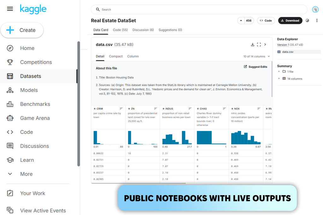Viewport: 323px width, 215px height.
Task: Click the Code brackets icon in sidebar
Action: [10, 132]
